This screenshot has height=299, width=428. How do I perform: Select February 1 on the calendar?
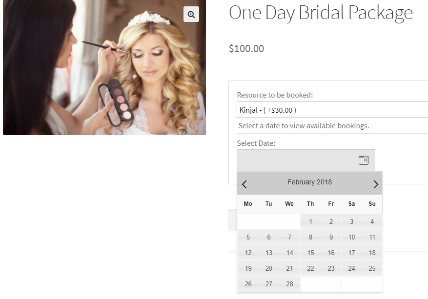(310, 222)
